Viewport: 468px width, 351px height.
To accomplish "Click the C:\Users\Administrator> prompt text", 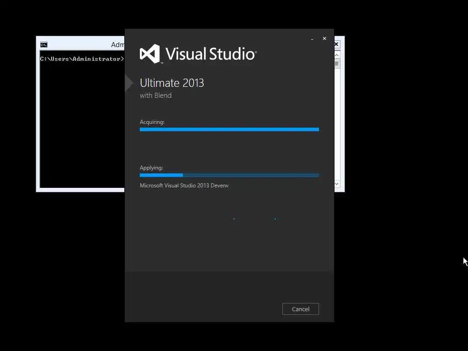I will click(82, 59).
